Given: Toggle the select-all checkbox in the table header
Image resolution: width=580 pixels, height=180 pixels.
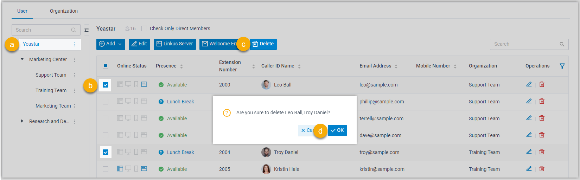Looking at the screenshot, I should click(x=106, y=66).
